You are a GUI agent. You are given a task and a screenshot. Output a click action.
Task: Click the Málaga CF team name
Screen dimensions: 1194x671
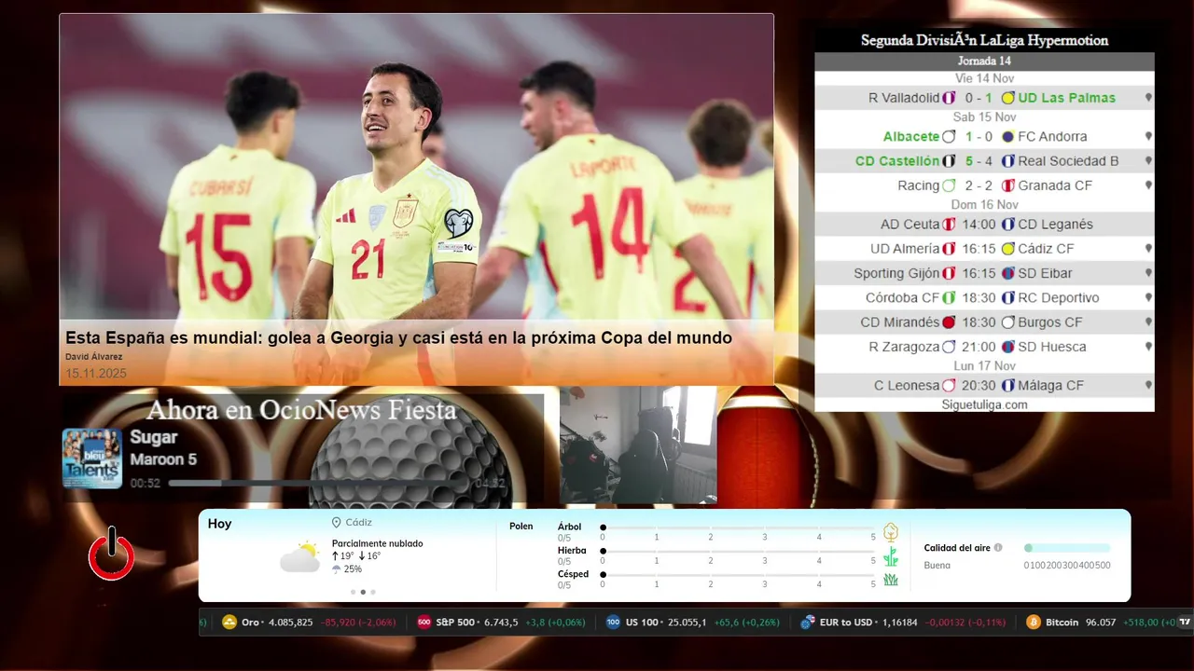pyautogui.click(x=1053, y=386)
